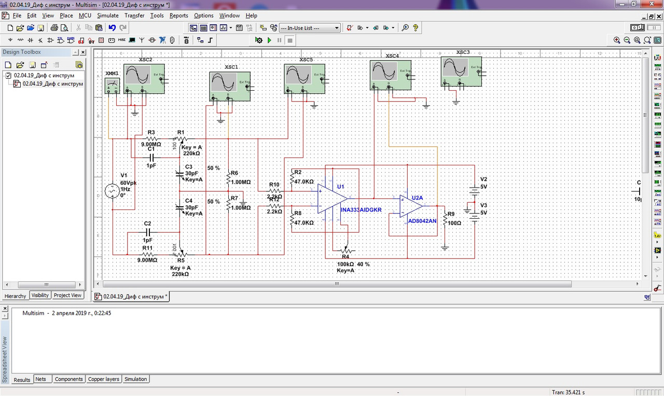Select the Place Diode component icon
The height and width of the screenshot is (396, 664).
coord(31,40)
